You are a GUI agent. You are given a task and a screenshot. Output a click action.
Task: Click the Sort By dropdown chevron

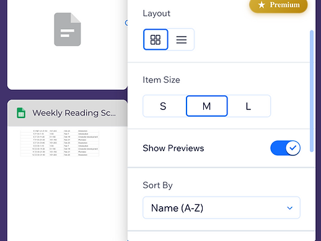click(x=290, y=208)
